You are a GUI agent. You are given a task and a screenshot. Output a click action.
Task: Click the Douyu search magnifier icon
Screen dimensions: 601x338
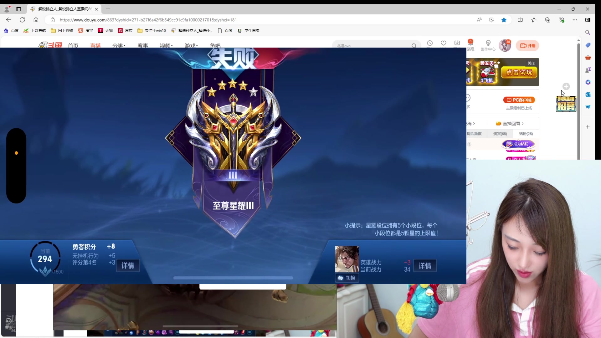pyautogui.click(x=414, y=46)
